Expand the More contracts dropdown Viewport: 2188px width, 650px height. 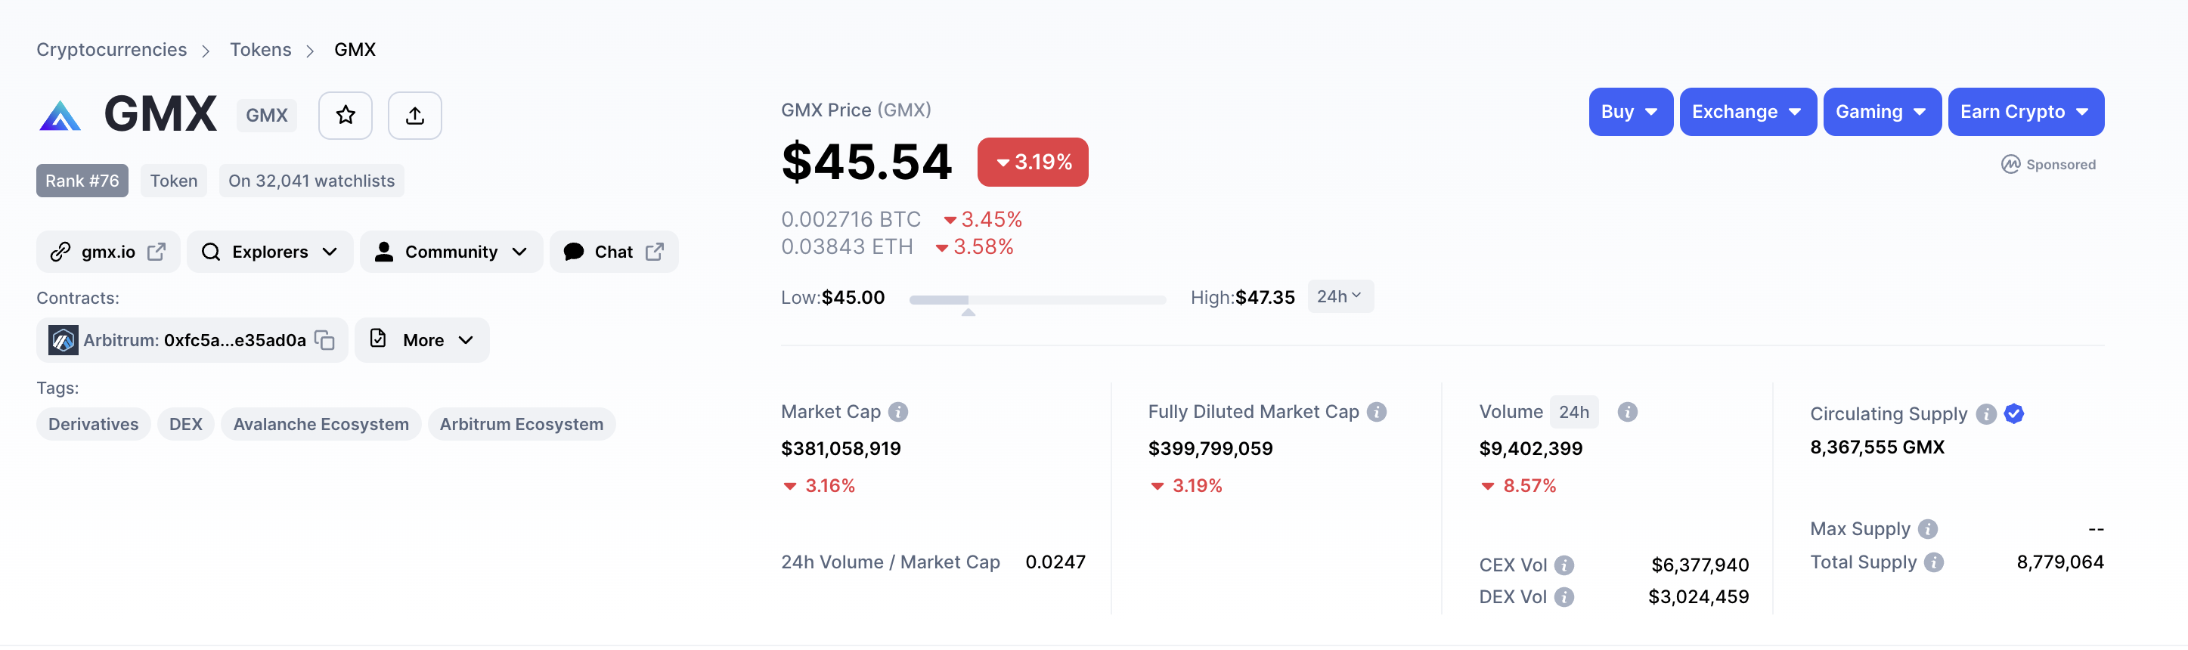[x=422, y=340]
